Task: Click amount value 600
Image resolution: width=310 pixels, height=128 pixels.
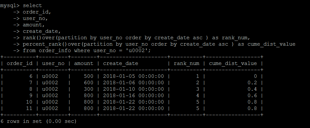Action: click(88, 83)
